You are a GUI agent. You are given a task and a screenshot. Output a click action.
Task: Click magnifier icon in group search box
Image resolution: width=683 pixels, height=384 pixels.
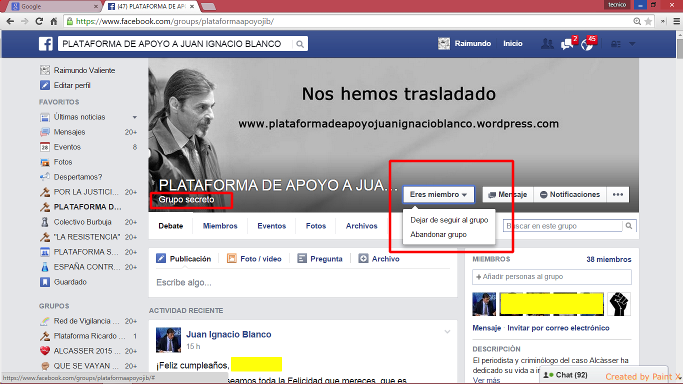629,226
